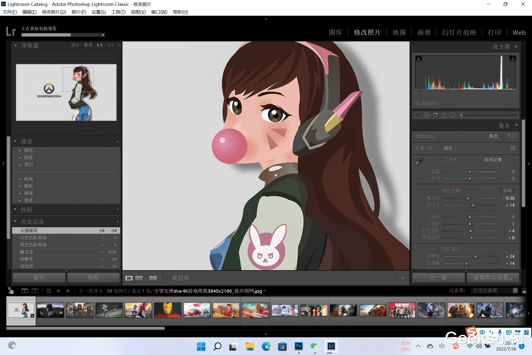The image size is (532, 355).
Task: Click main window display icon 1
Action: (x=25, y=291)
